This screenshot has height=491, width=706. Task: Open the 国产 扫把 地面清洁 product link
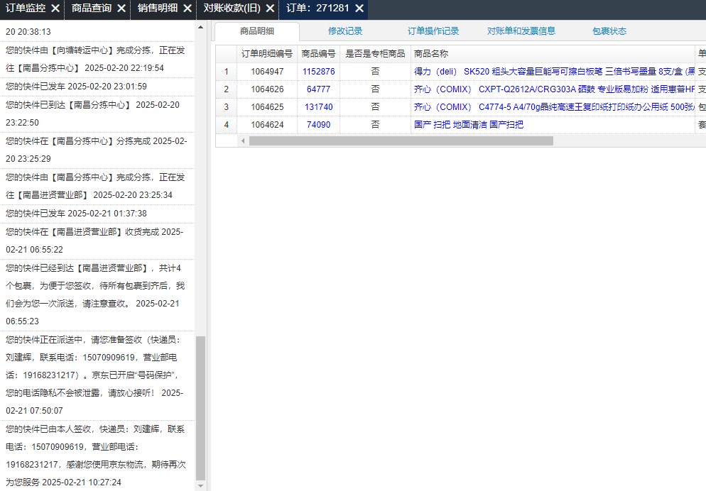click(x=469, y=125)
